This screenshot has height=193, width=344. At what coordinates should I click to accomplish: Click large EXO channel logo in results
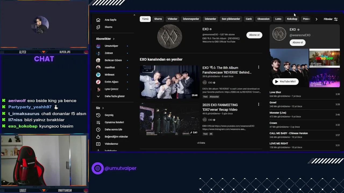[170, 36]
